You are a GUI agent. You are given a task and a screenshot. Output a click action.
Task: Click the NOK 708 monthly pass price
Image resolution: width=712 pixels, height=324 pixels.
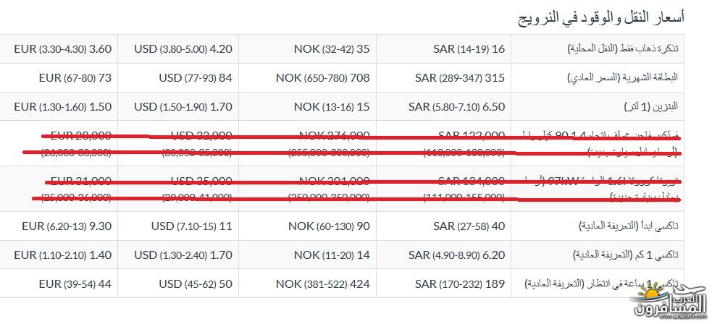323,78
